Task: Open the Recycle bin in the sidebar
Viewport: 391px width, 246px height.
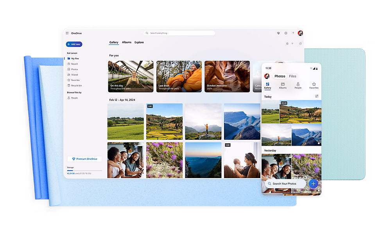Action: tap(75, 86)
